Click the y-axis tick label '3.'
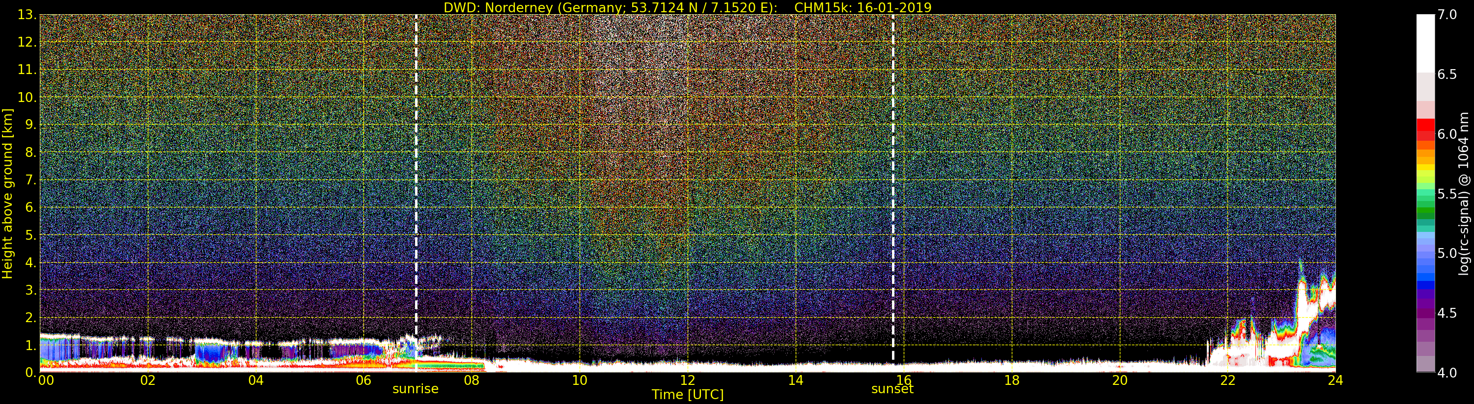Image resolution: width=1474 pixels, height=404 pixels. [x=30, y=290]
